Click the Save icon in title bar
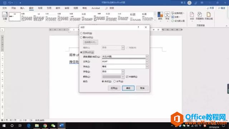Image resolution: width=229 pixels, height=129 pixels. (x=5, y=3)
